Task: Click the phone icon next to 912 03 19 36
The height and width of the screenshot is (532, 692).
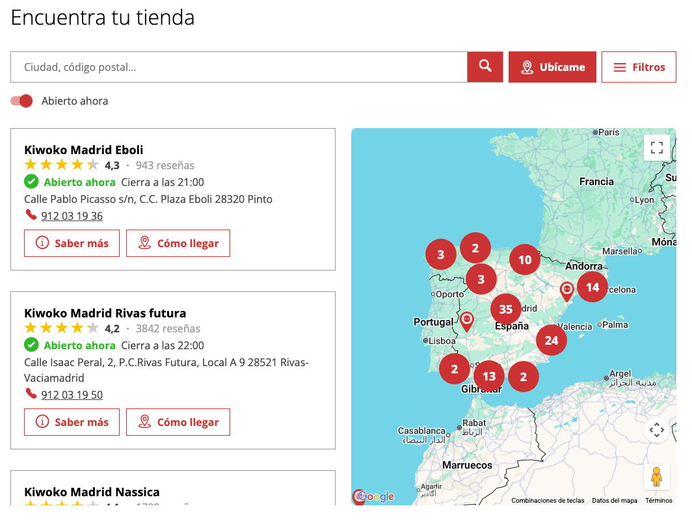Action: [31, 214]
